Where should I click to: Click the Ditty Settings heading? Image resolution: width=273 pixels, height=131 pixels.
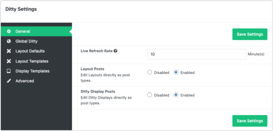pyautogui.click(x=21, y=9)
